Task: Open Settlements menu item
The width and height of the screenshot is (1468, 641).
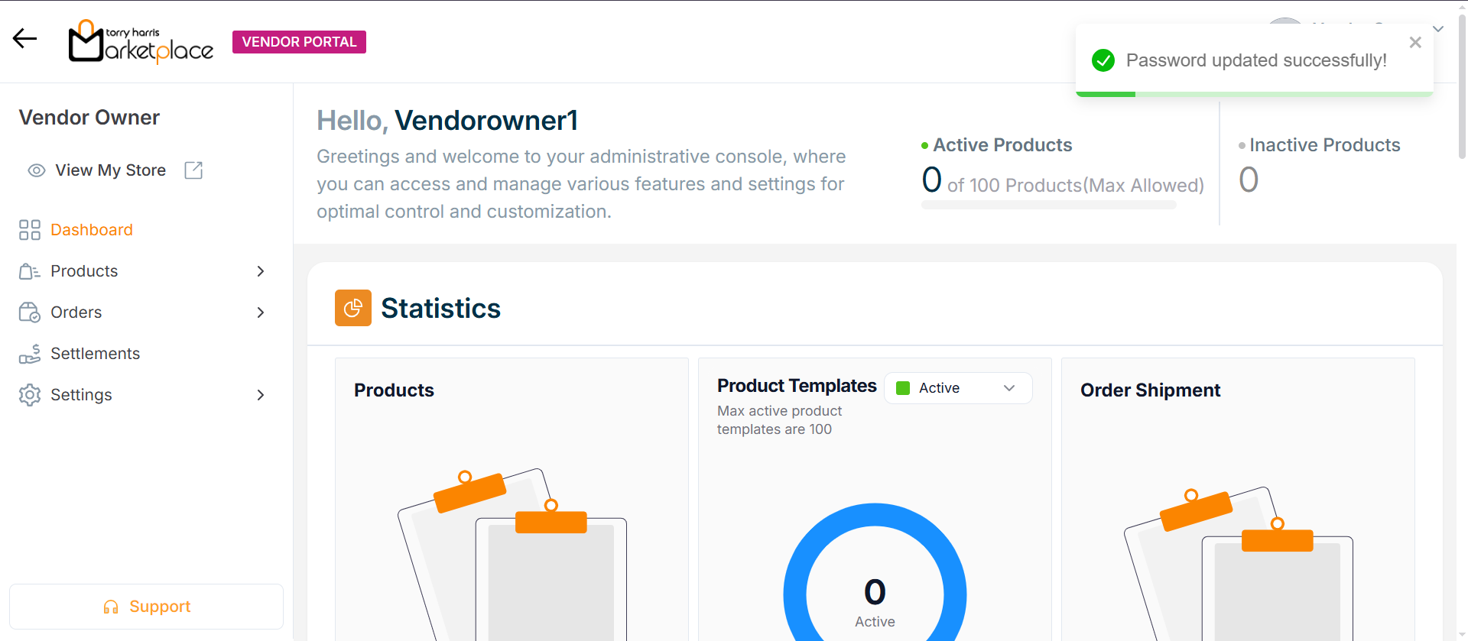Action: (95, 354)
